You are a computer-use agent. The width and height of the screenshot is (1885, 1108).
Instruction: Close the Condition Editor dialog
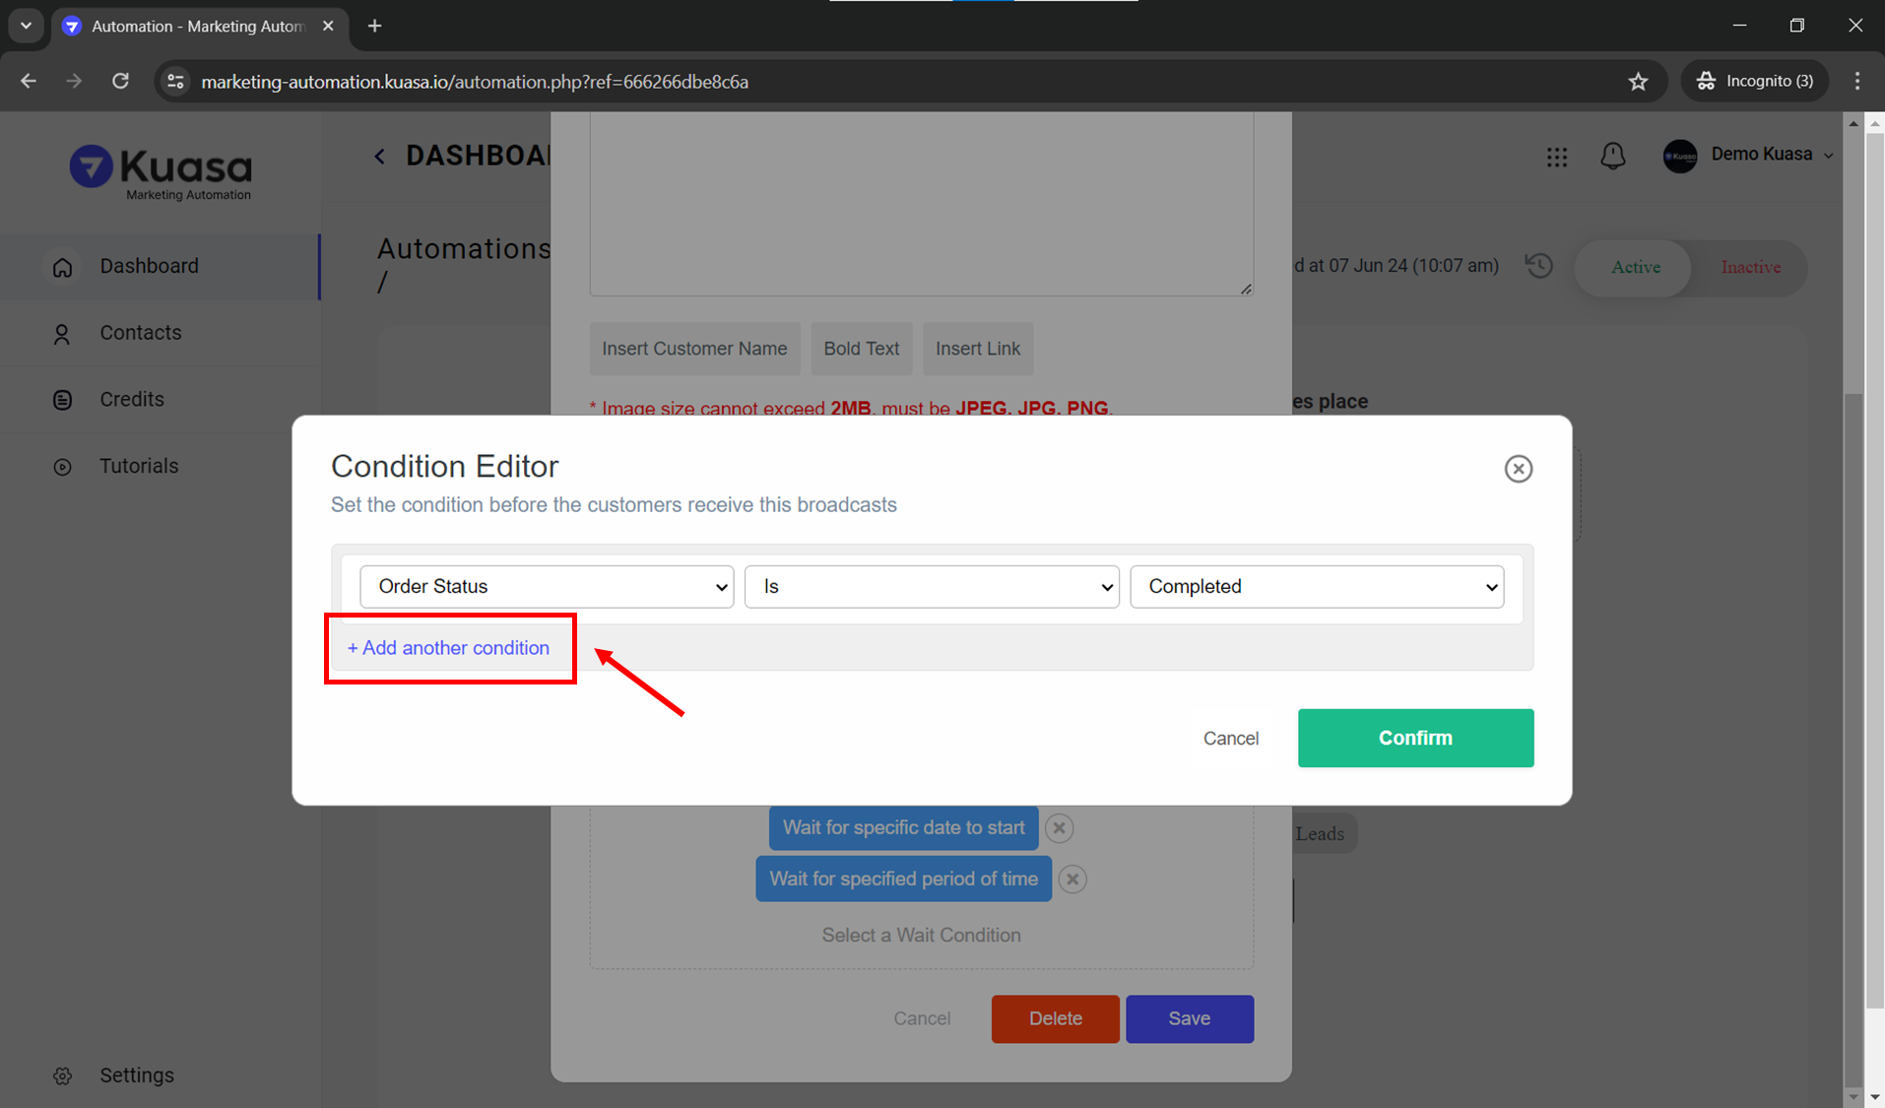click(1518, 469)
